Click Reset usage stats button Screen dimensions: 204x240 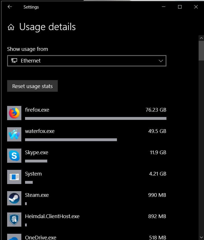tap(32, 86)
